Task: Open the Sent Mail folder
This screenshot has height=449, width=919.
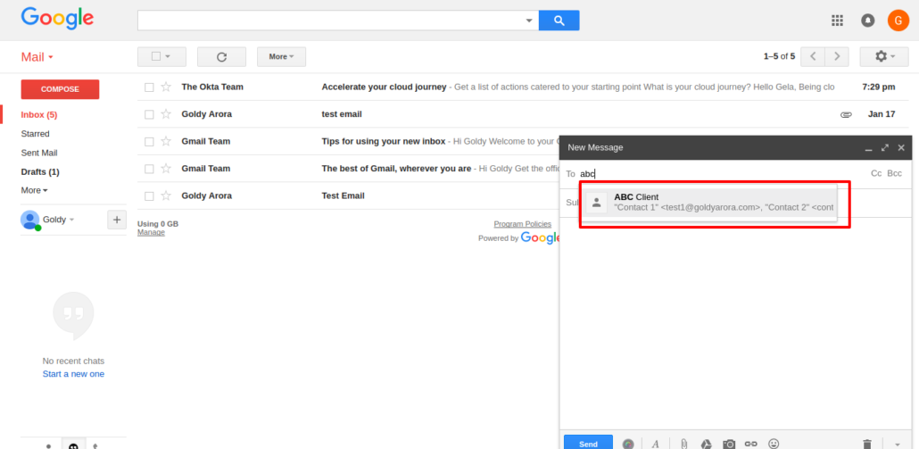Action: 39,153
